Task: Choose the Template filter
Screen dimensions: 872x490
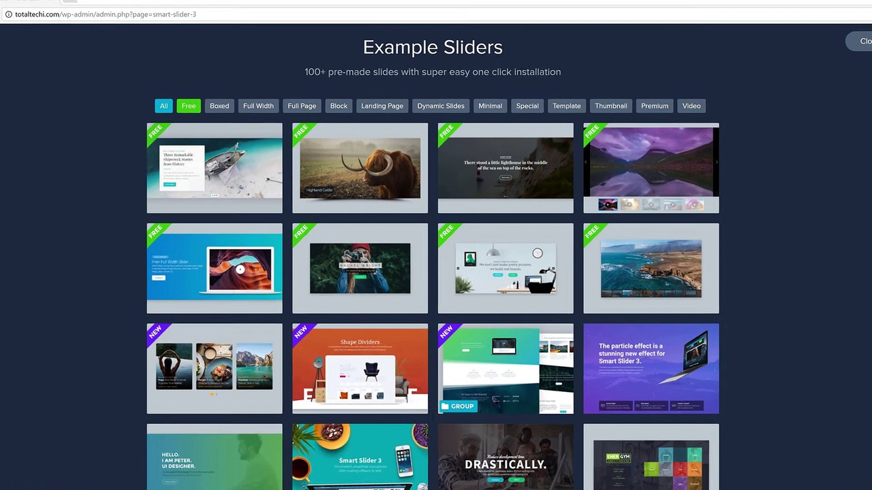Action: tap(567, 105)
